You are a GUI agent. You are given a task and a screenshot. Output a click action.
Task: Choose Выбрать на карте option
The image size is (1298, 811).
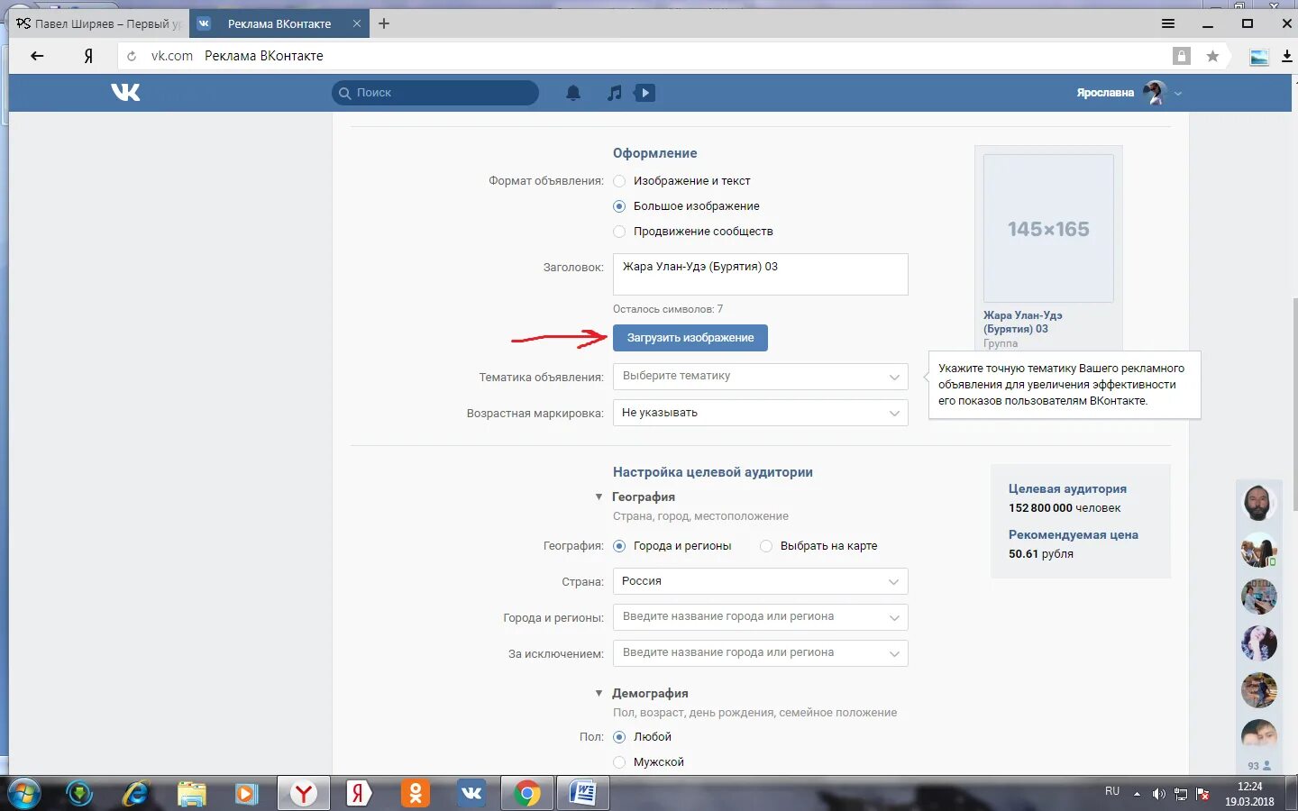(x=766, y=546)
